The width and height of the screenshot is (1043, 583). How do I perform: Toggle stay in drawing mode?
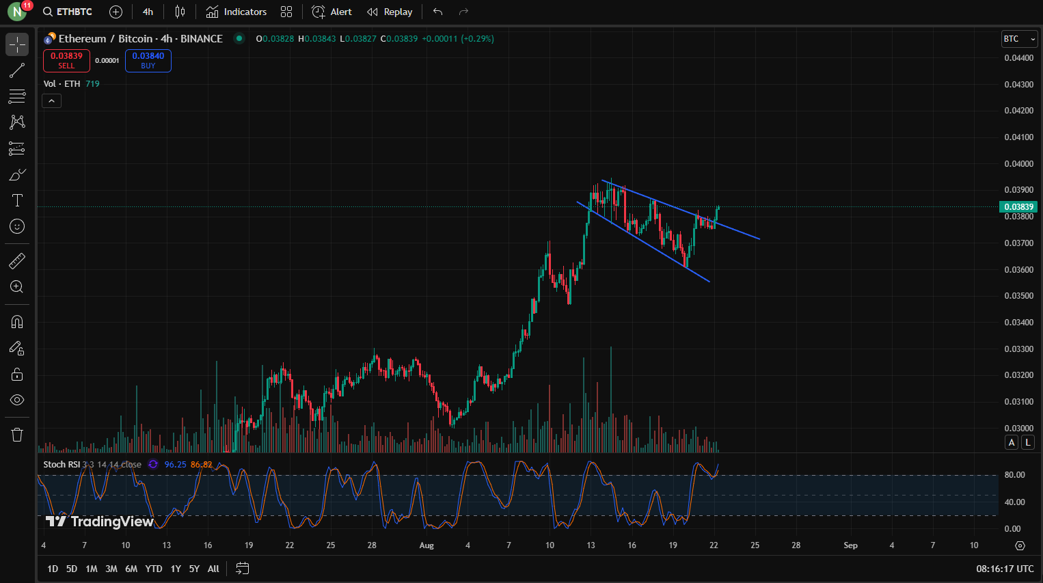pos(17,348)
